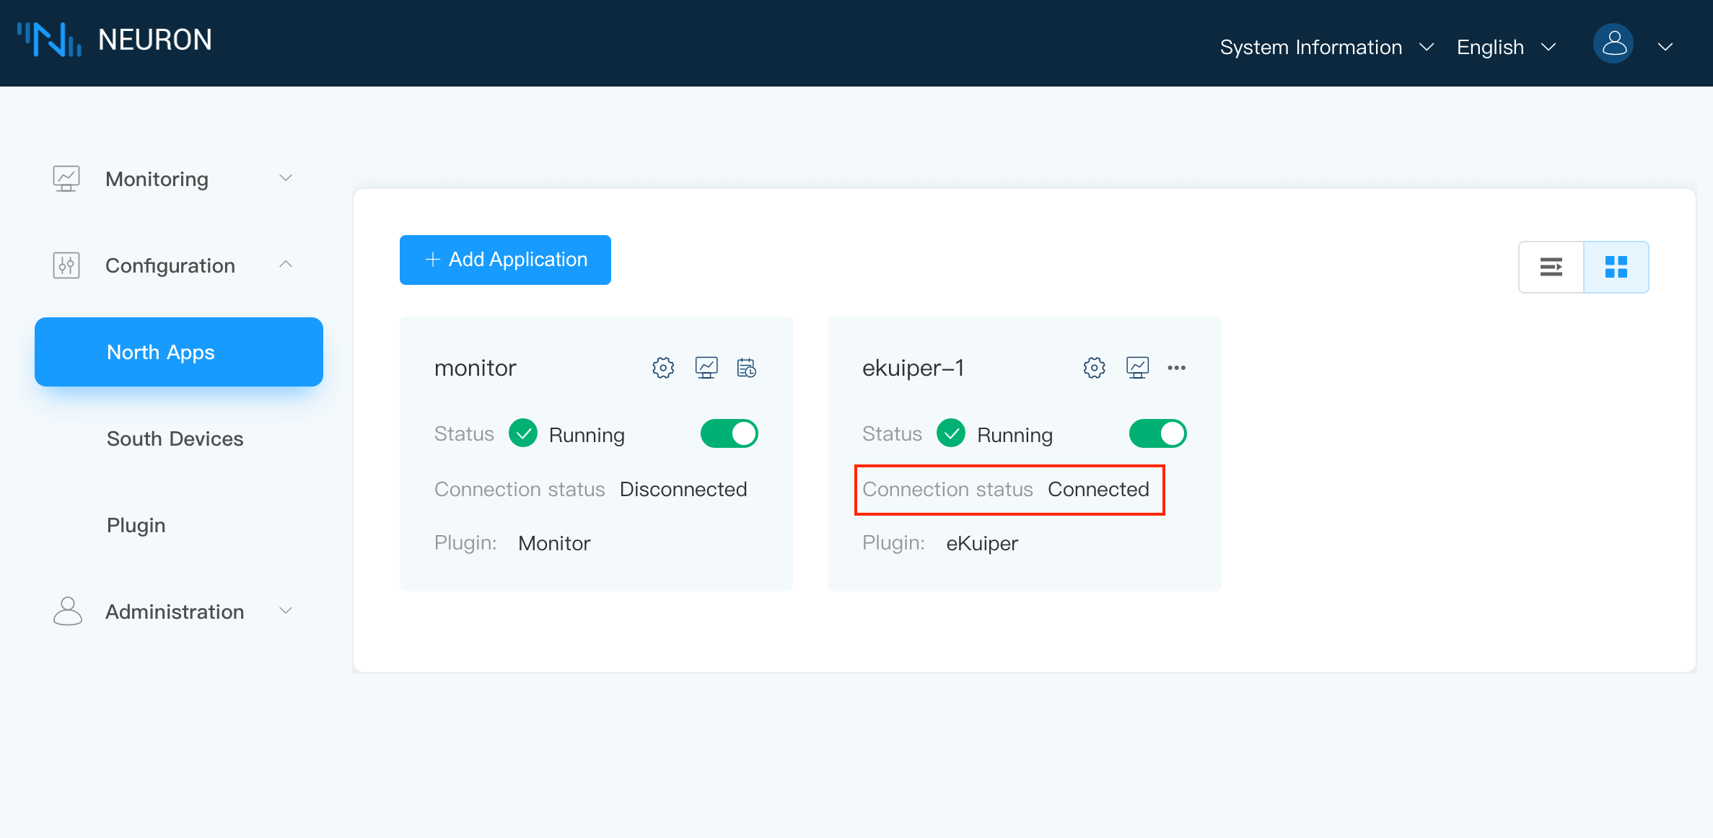Select South Devices in the sidebar
This screenshot has height=838, width=1713.
pos(175,438)
